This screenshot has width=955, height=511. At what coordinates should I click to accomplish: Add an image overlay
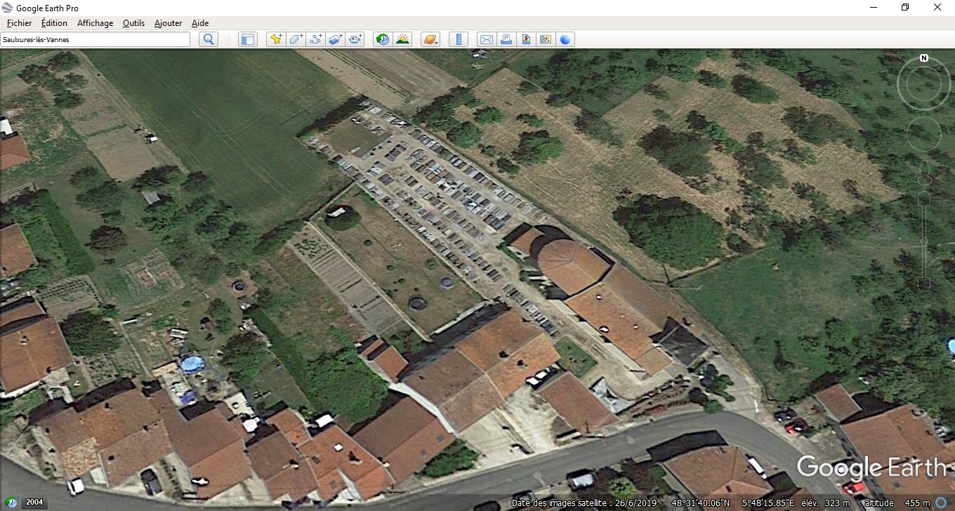336,39
